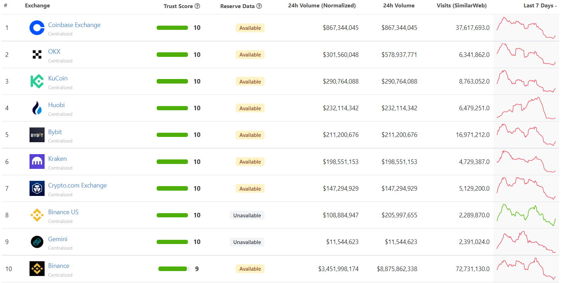Click Coinbase Exchange's Available reserve badge
This screenshot has width=561, height=283.
(250, 28)
